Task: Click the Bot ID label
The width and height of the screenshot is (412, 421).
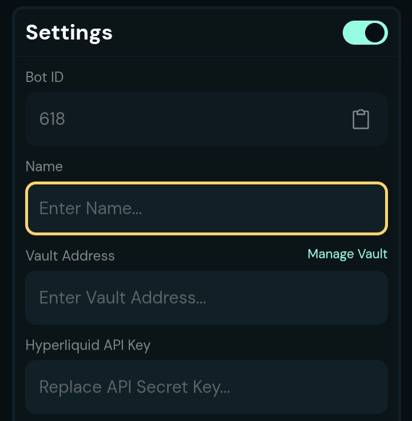Action: point(45,77)
